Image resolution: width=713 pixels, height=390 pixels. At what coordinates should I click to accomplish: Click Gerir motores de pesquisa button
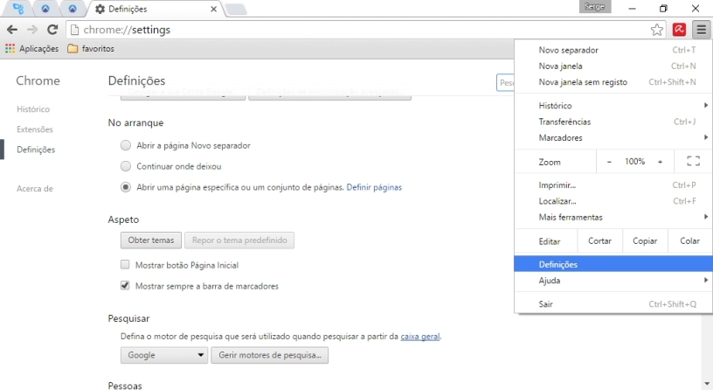[270, 355]
